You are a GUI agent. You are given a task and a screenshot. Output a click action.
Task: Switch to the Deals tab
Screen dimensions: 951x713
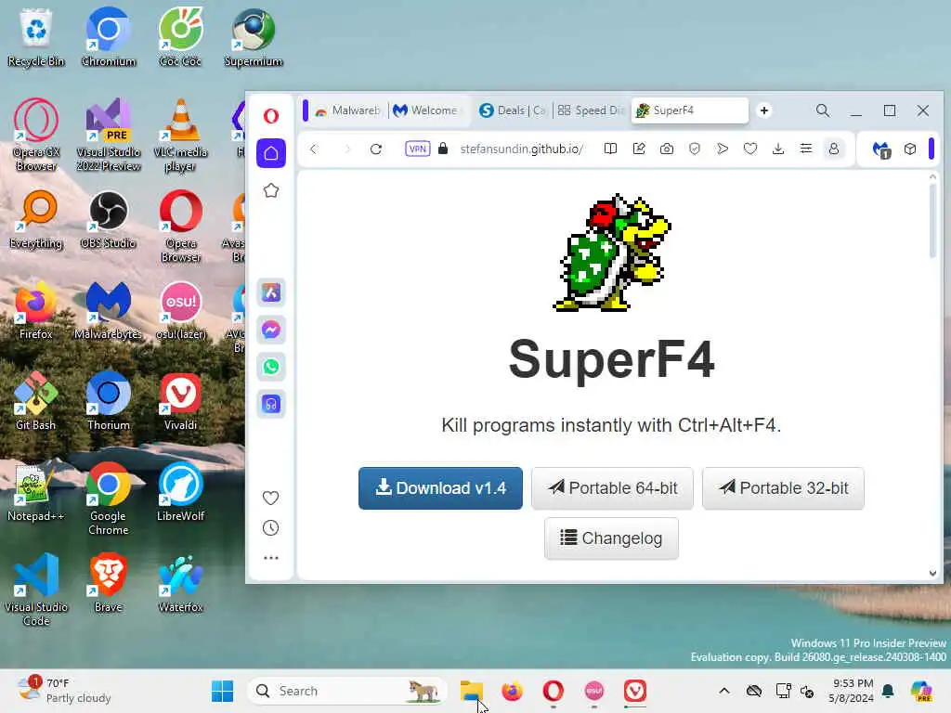click(513, 110)
